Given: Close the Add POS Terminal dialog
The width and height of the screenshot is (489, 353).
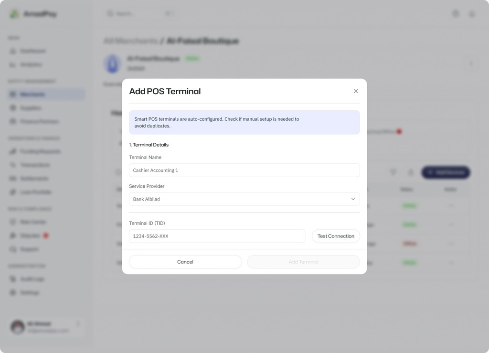Looking at the screenshot, I should [356, 91].
